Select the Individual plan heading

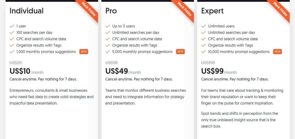pyautogui.click(x=27, y=11)
